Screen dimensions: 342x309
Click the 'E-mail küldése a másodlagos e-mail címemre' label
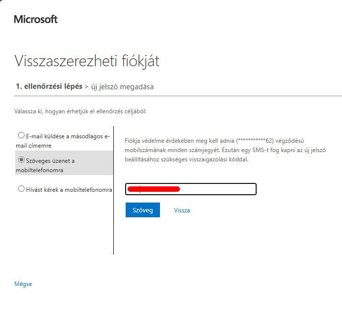coord(63,141)
